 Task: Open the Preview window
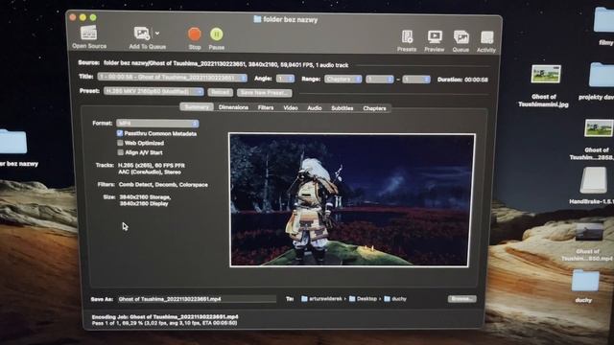click(435, 37)
